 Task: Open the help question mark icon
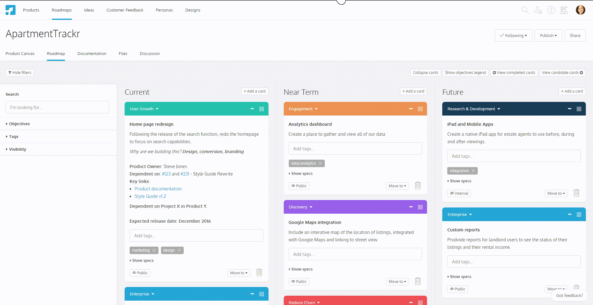coord(551,10)
